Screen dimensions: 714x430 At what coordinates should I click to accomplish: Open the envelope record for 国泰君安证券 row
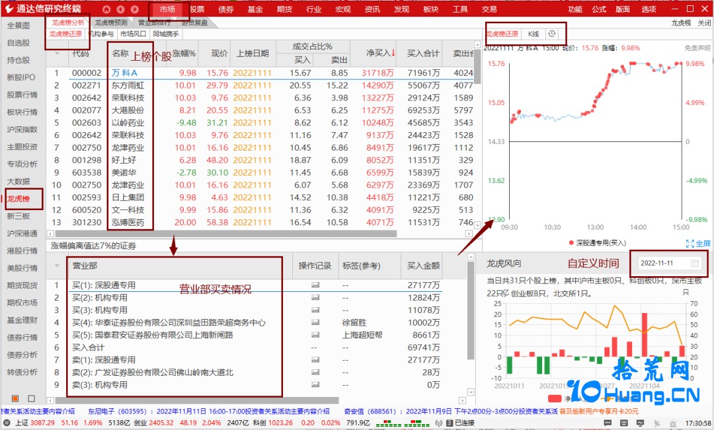point(315,335)
